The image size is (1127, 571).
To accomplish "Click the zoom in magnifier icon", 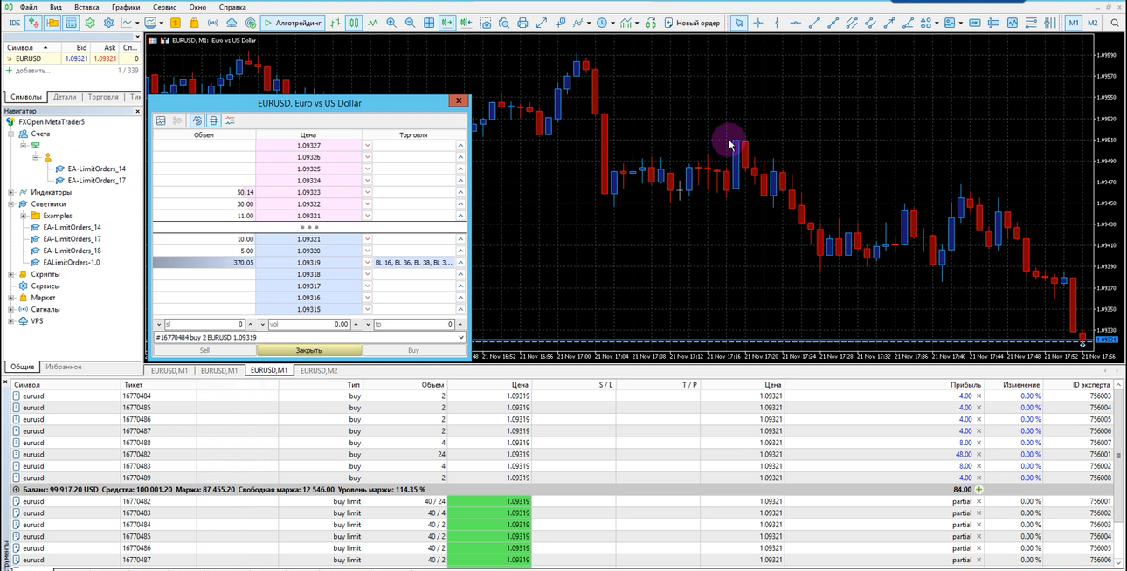I will pos(391,23).
